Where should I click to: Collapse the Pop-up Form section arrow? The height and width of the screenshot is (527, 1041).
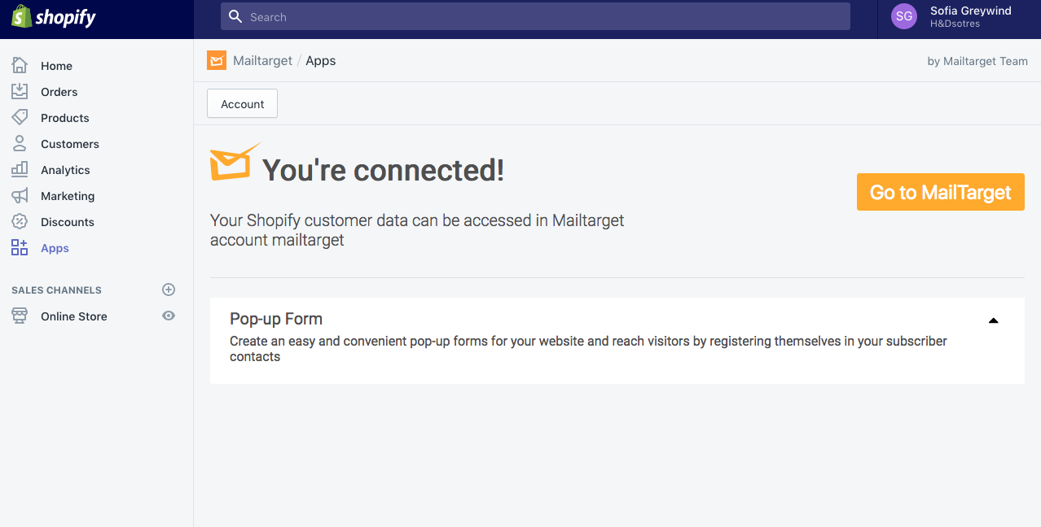click(993, 320)
